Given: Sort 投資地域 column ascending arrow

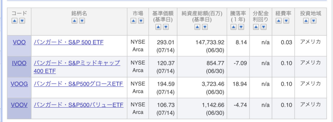Looking at the screenshot, I should [306, 21].
